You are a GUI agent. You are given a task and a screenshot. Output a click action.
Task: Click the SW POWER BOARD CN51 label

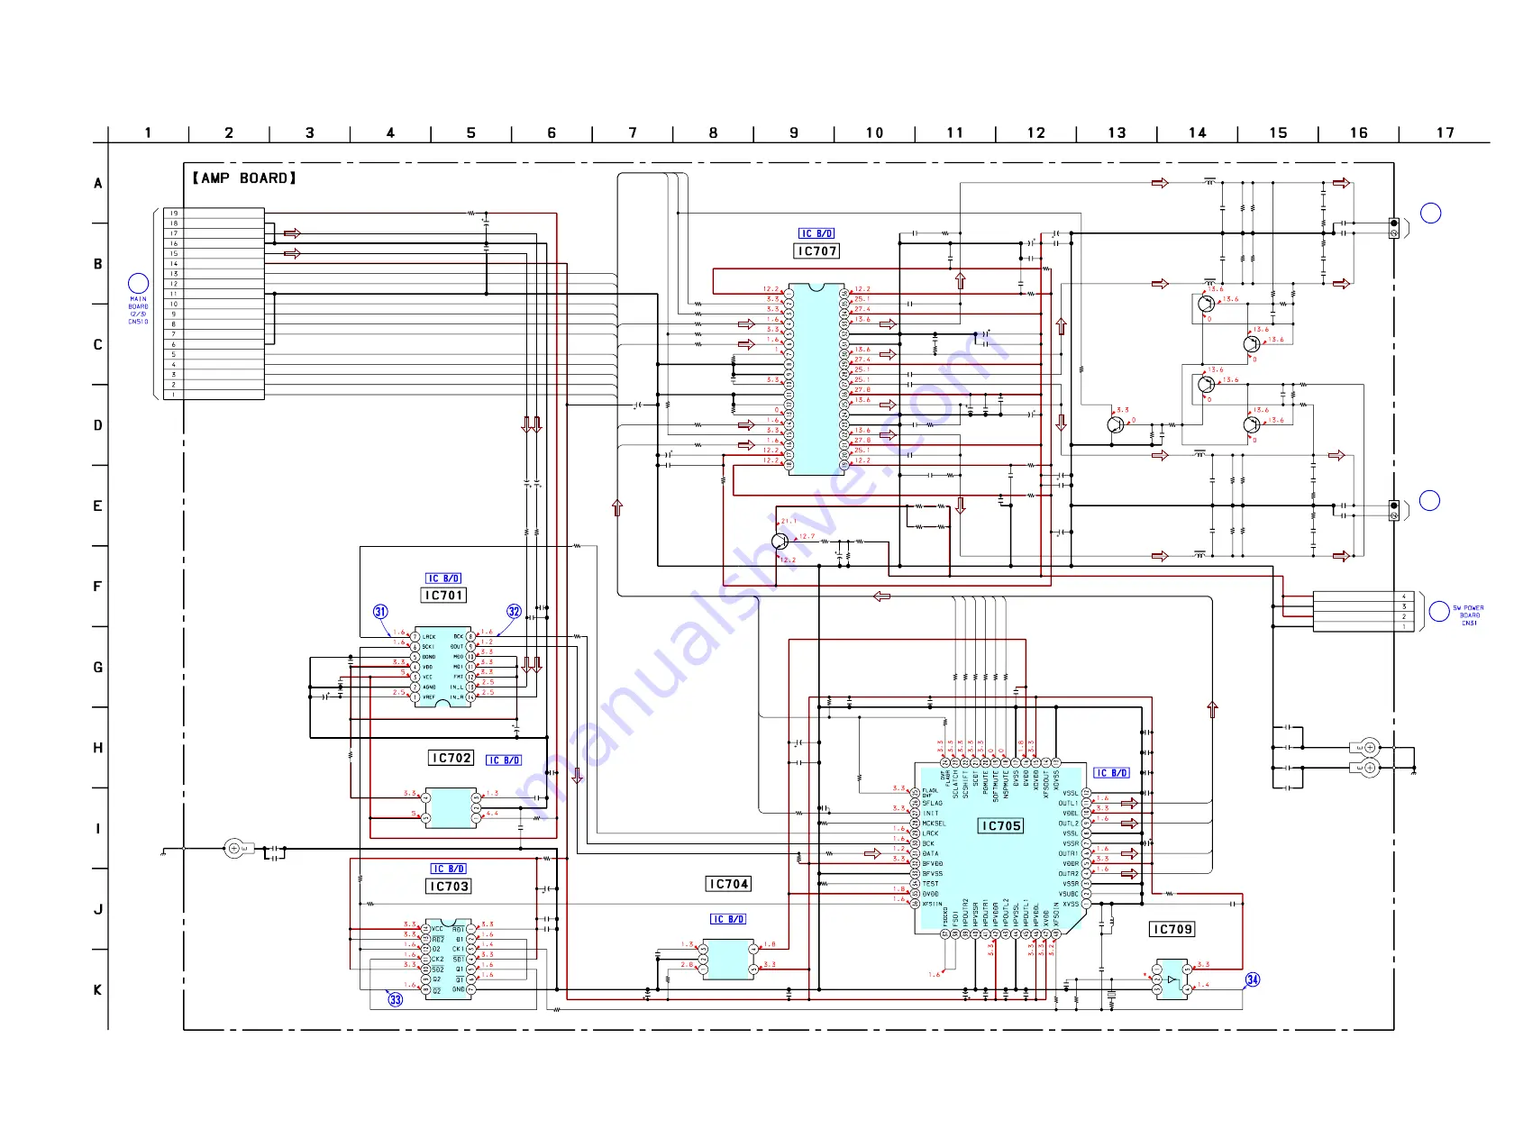click(1468, 615)
